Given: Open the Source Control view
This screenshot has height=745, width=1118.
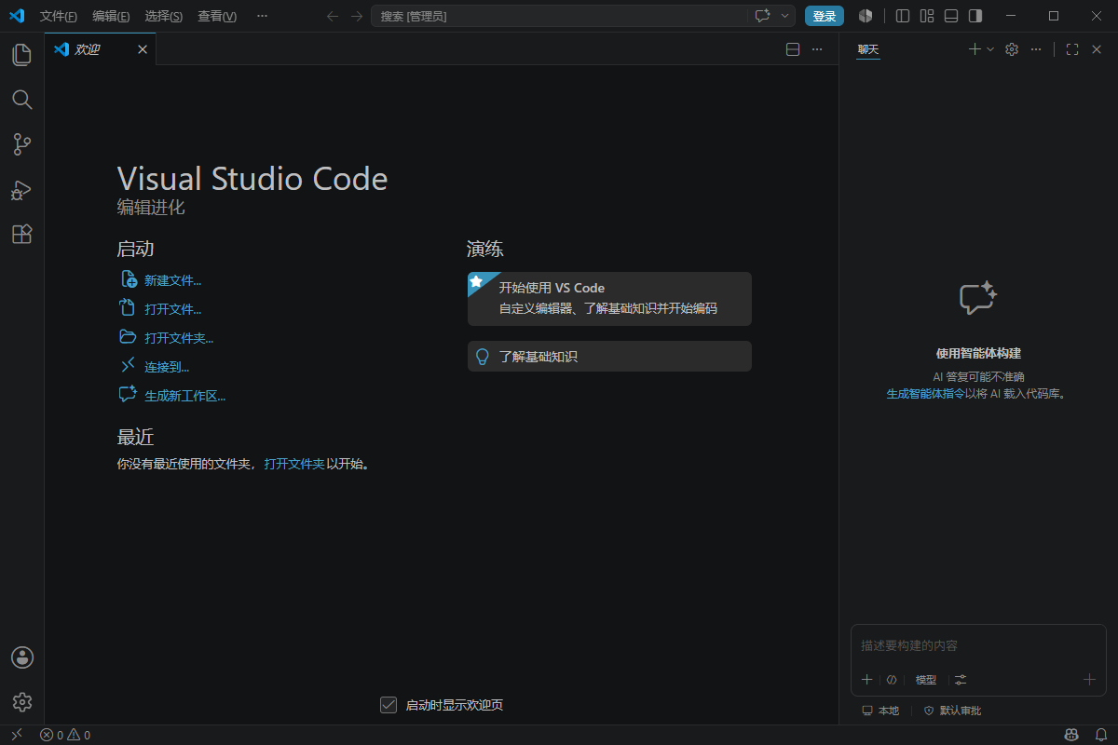Looking at the screenshot, I should point(22,144).
